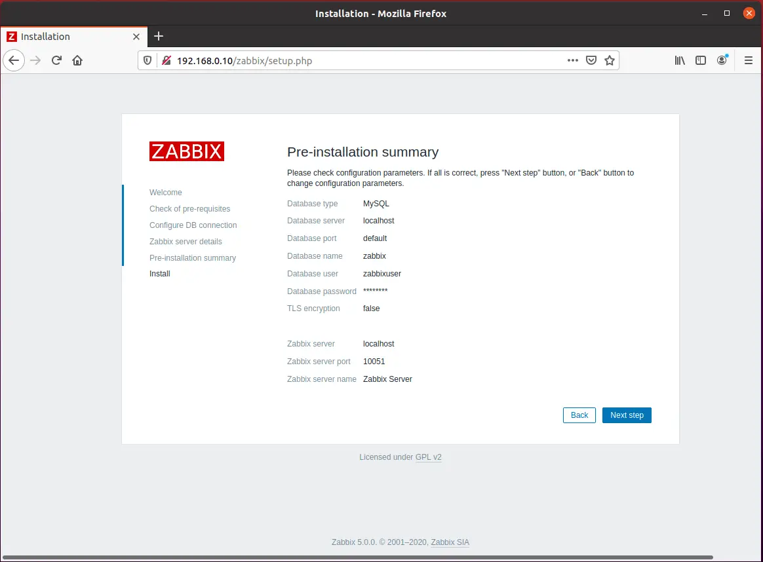Open the page actions three-dot menu

(573, 60)
